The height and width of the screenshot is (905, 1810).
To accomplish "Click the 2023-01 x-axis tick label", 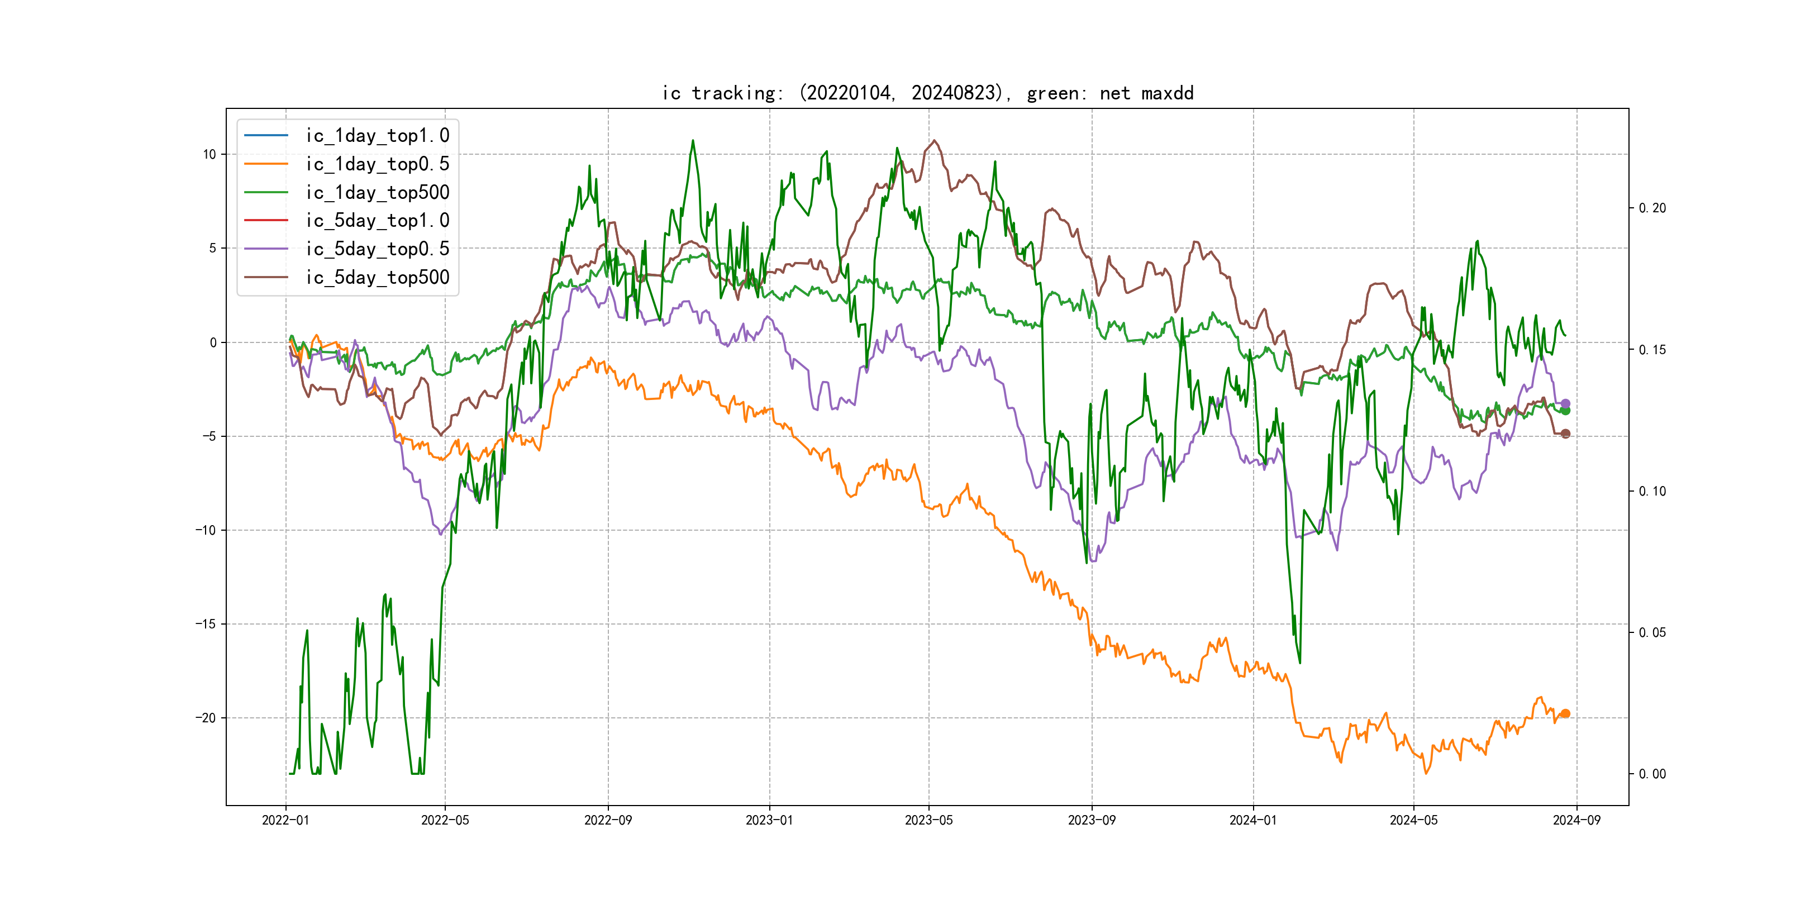I will tap(769, 820).
